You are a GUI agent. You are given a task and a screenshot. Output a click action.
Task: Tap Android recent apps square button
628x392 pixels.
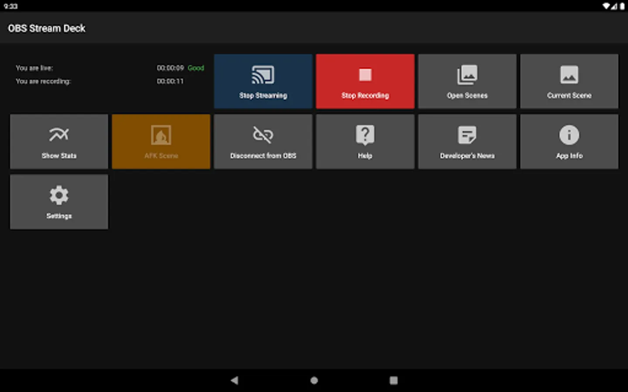click(x=393, y=380)
